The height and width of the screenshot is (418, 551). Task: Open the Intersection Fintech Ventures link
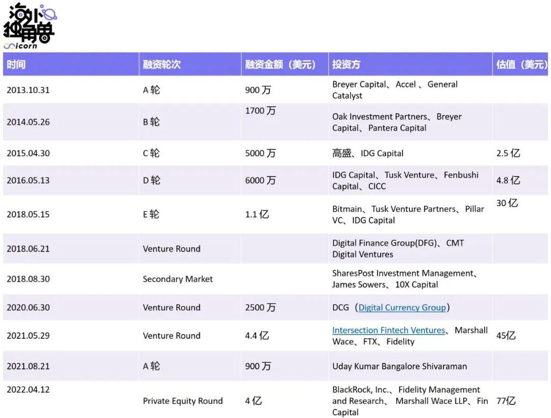(x=388, y=330)
